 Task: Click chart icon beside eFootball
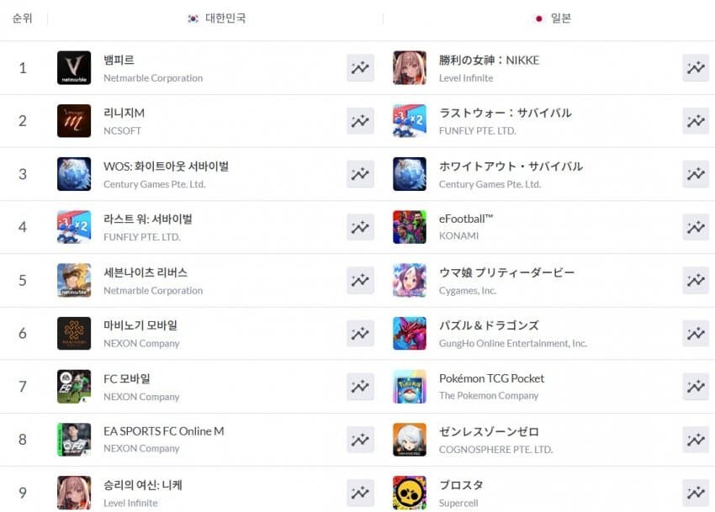696,227
